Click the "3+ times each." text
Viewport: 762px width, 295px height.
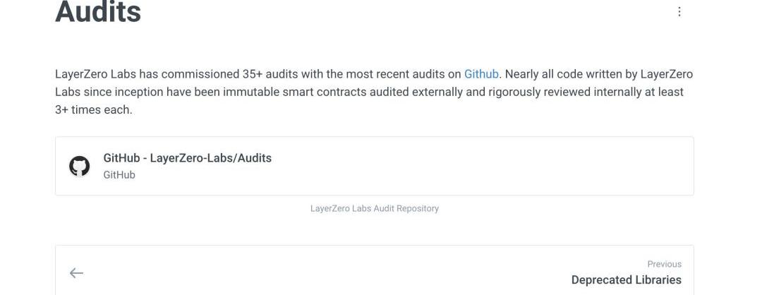tap(94, 110)
